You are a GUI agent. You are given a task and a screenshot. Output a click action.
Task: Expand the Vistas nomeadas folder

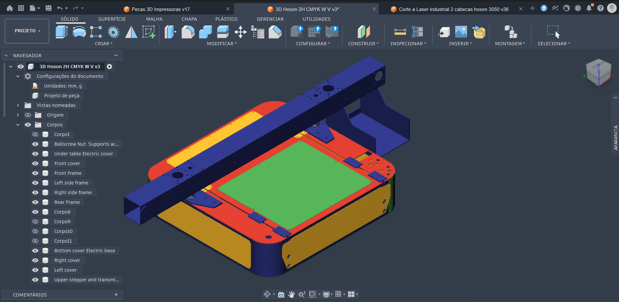18,105
